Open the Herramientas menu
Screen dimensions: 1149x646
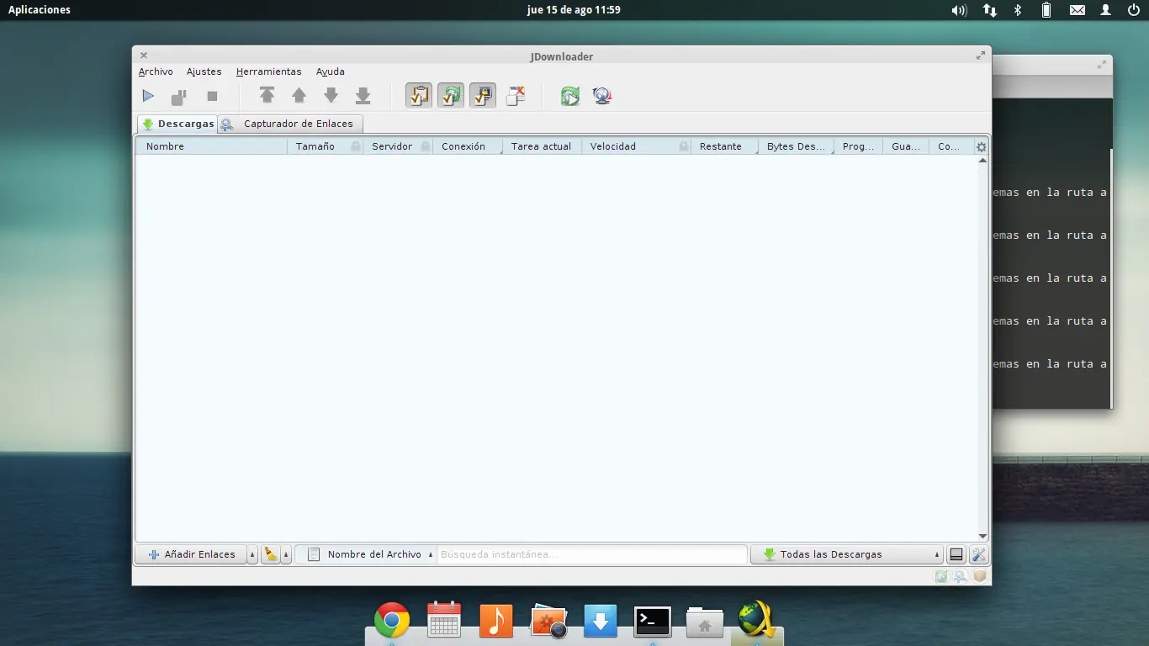click(268, 71)
